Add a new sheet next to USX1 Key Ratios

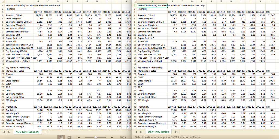tap(176, 132)
